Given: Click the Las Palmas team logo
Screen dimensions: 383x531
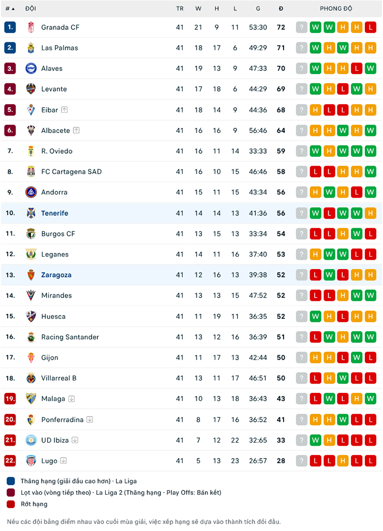Looking at the screenshot, I should click(x=31, y=48).
